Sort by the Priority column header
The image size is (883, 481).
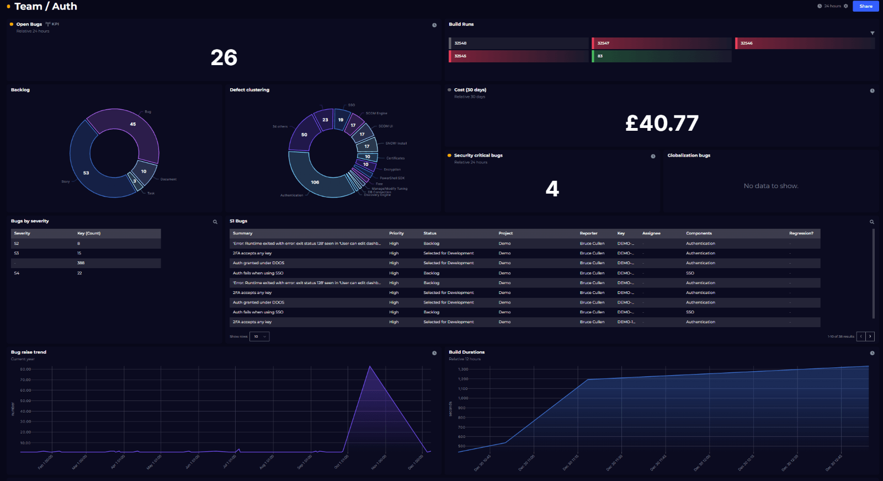click(396, 233)
